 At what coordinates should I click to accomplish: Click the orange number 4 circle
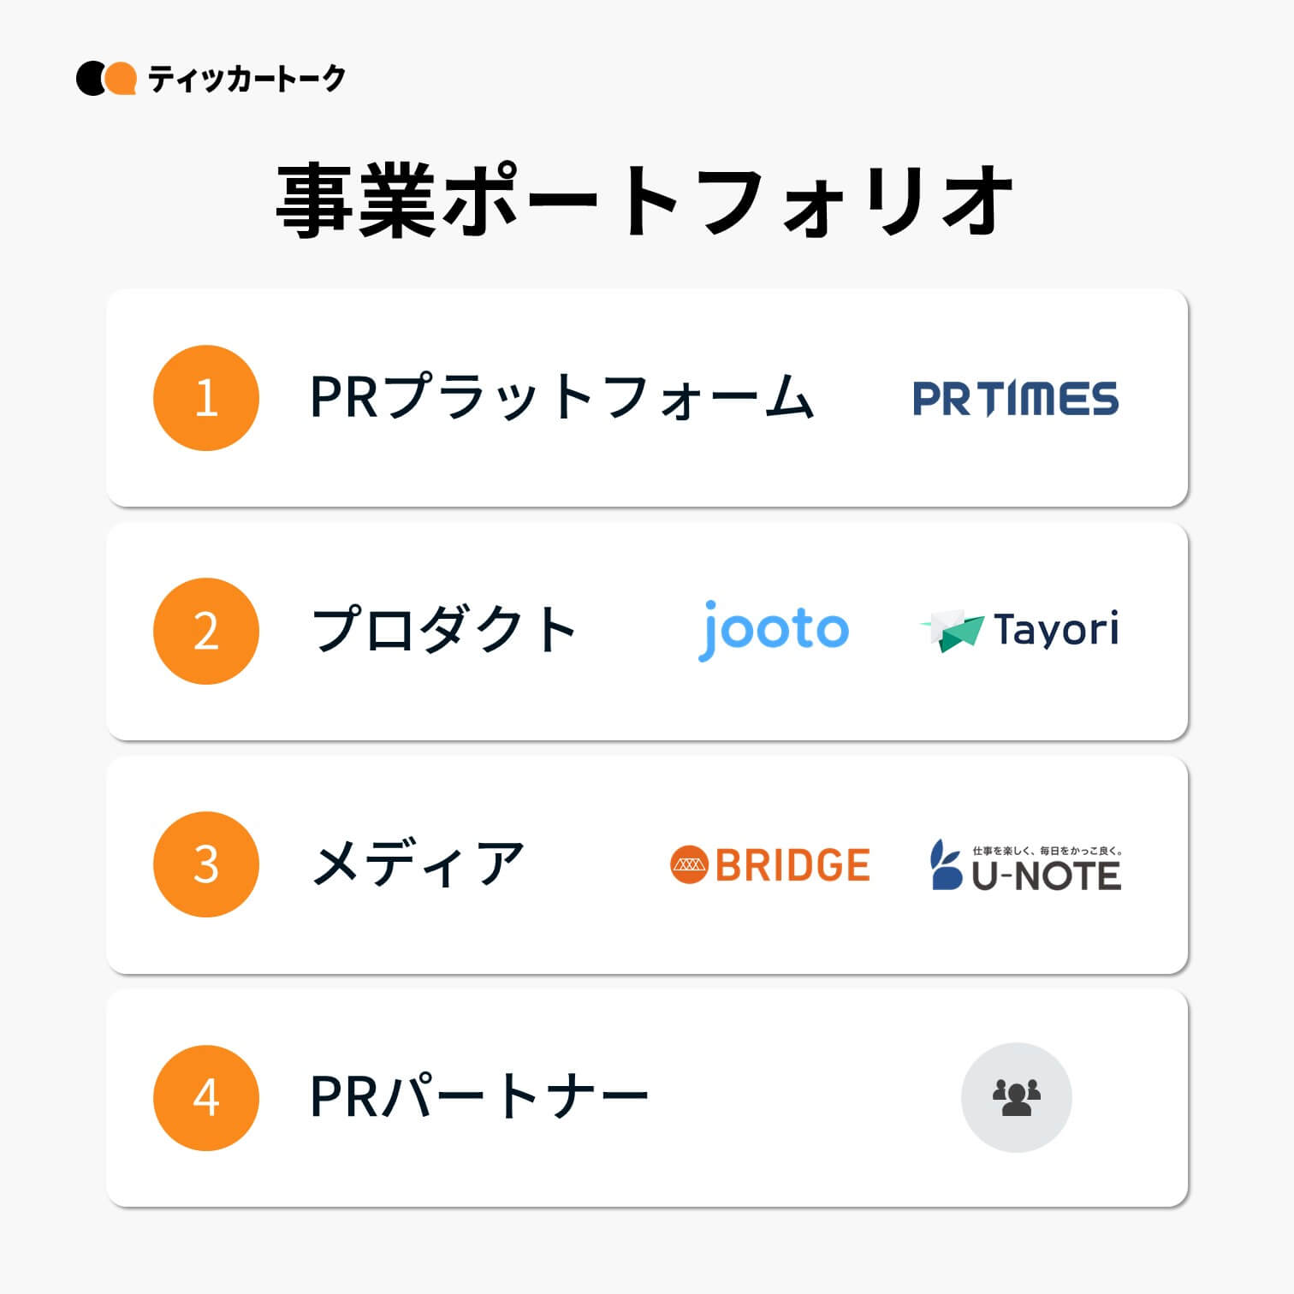click(x=206, y=1097)
